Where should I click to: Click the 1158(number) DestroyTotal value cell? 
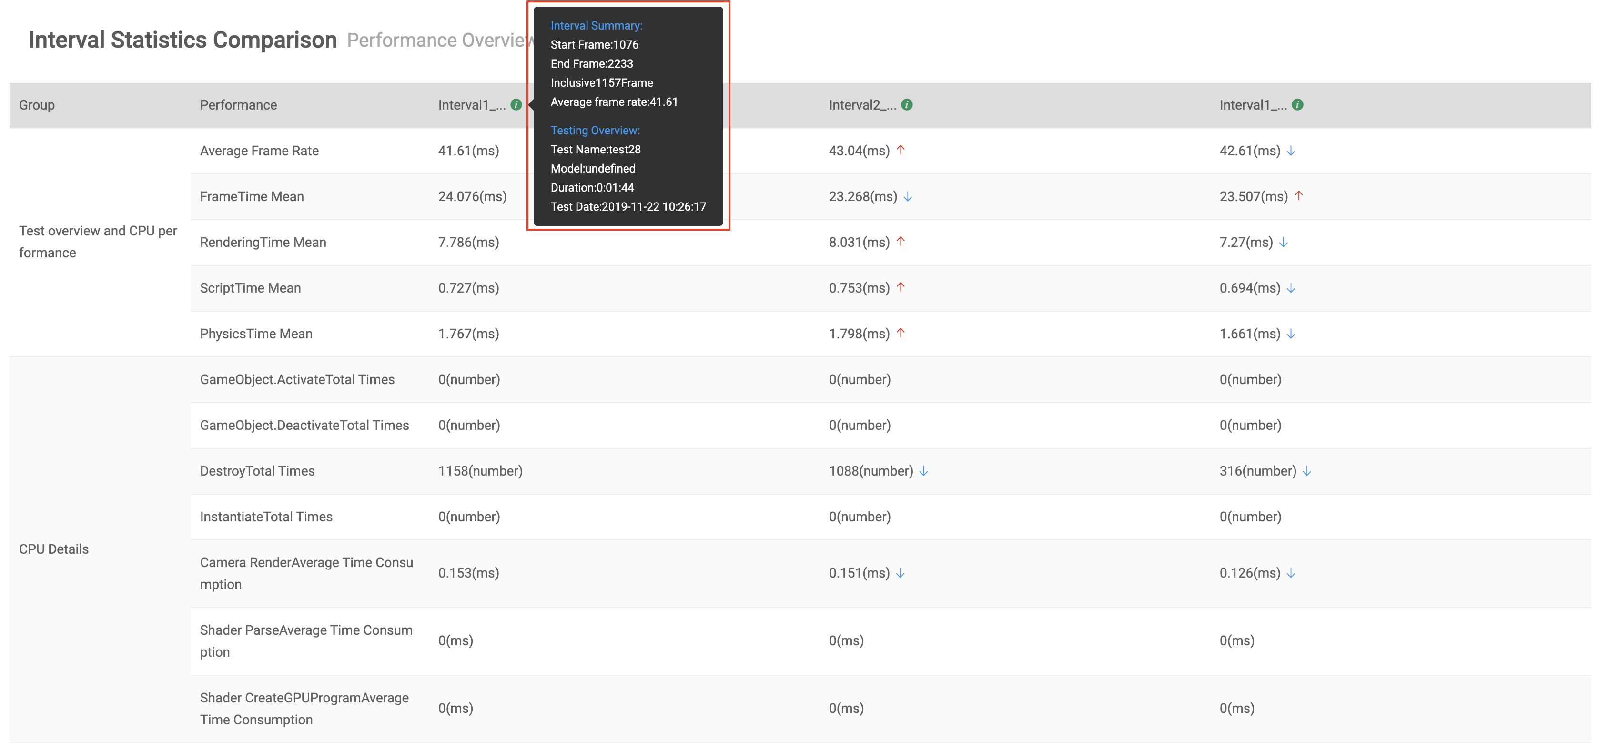[480, 471]
